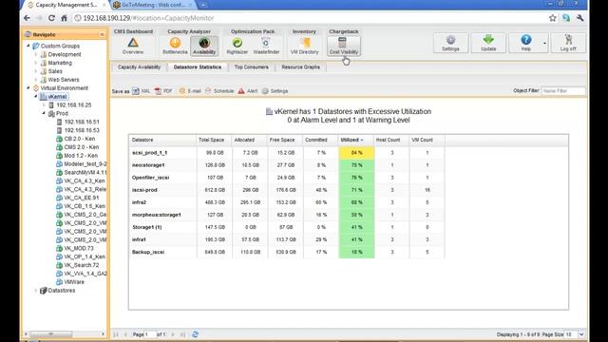Open the Wastefinder tool
Screen dimensions: 608x342
pyautogui.click(x=266, y=46)
